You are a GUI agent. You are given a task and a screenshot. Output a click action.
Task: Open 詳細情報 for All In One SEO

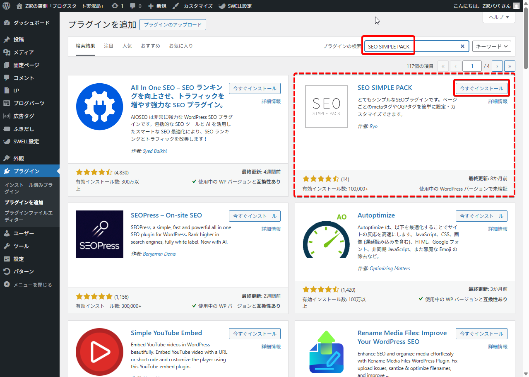coord(271,101)
